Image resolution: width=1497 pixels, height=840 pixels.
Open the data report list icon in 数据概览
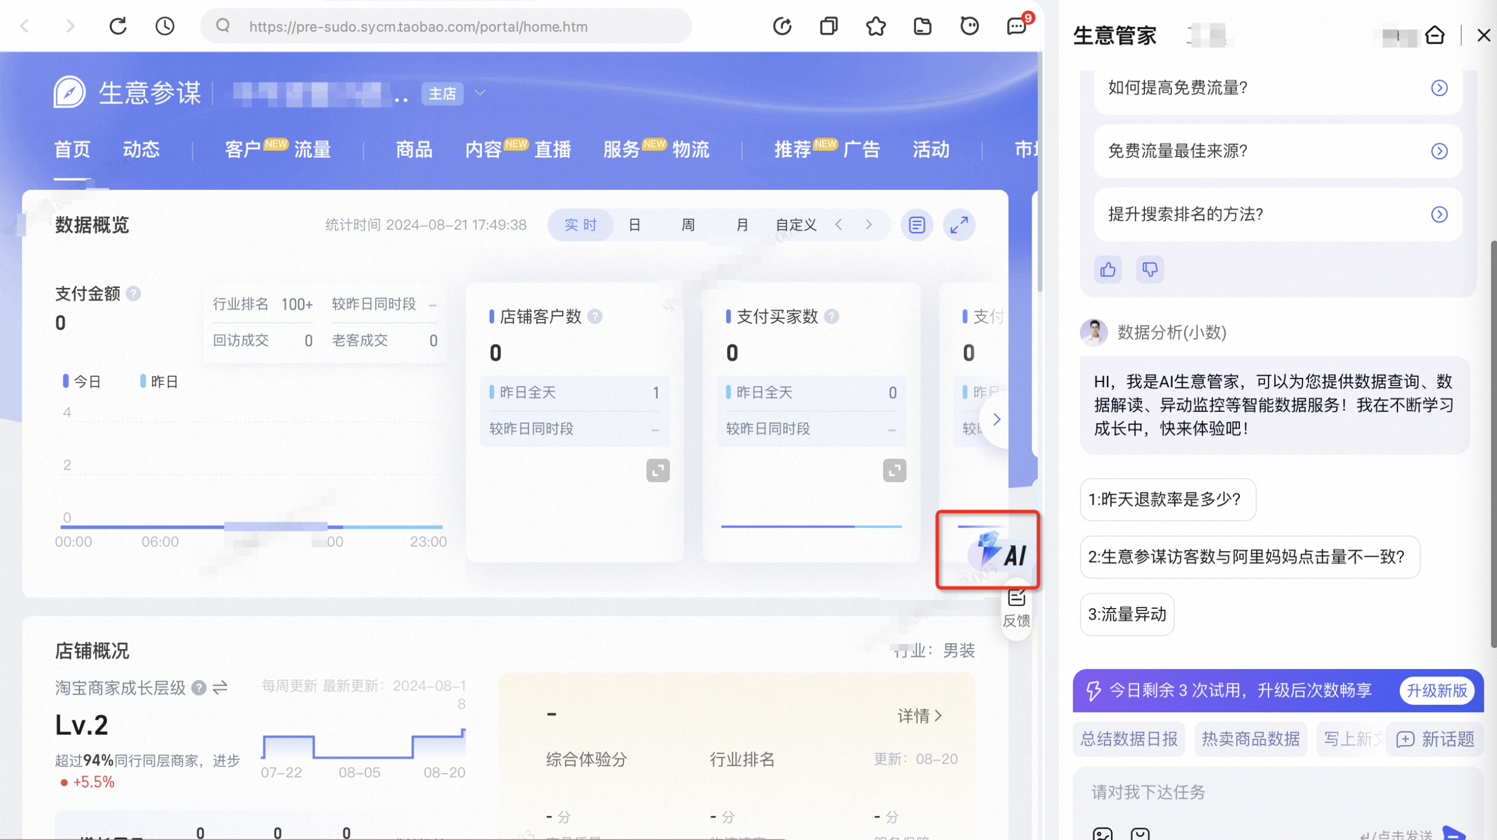(916, 225)
